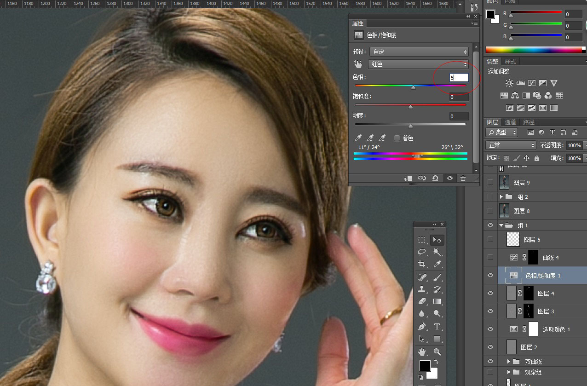Reset adjustment to defaults icon
Viewport: 587px width, 386px height.
click(435, 179)
